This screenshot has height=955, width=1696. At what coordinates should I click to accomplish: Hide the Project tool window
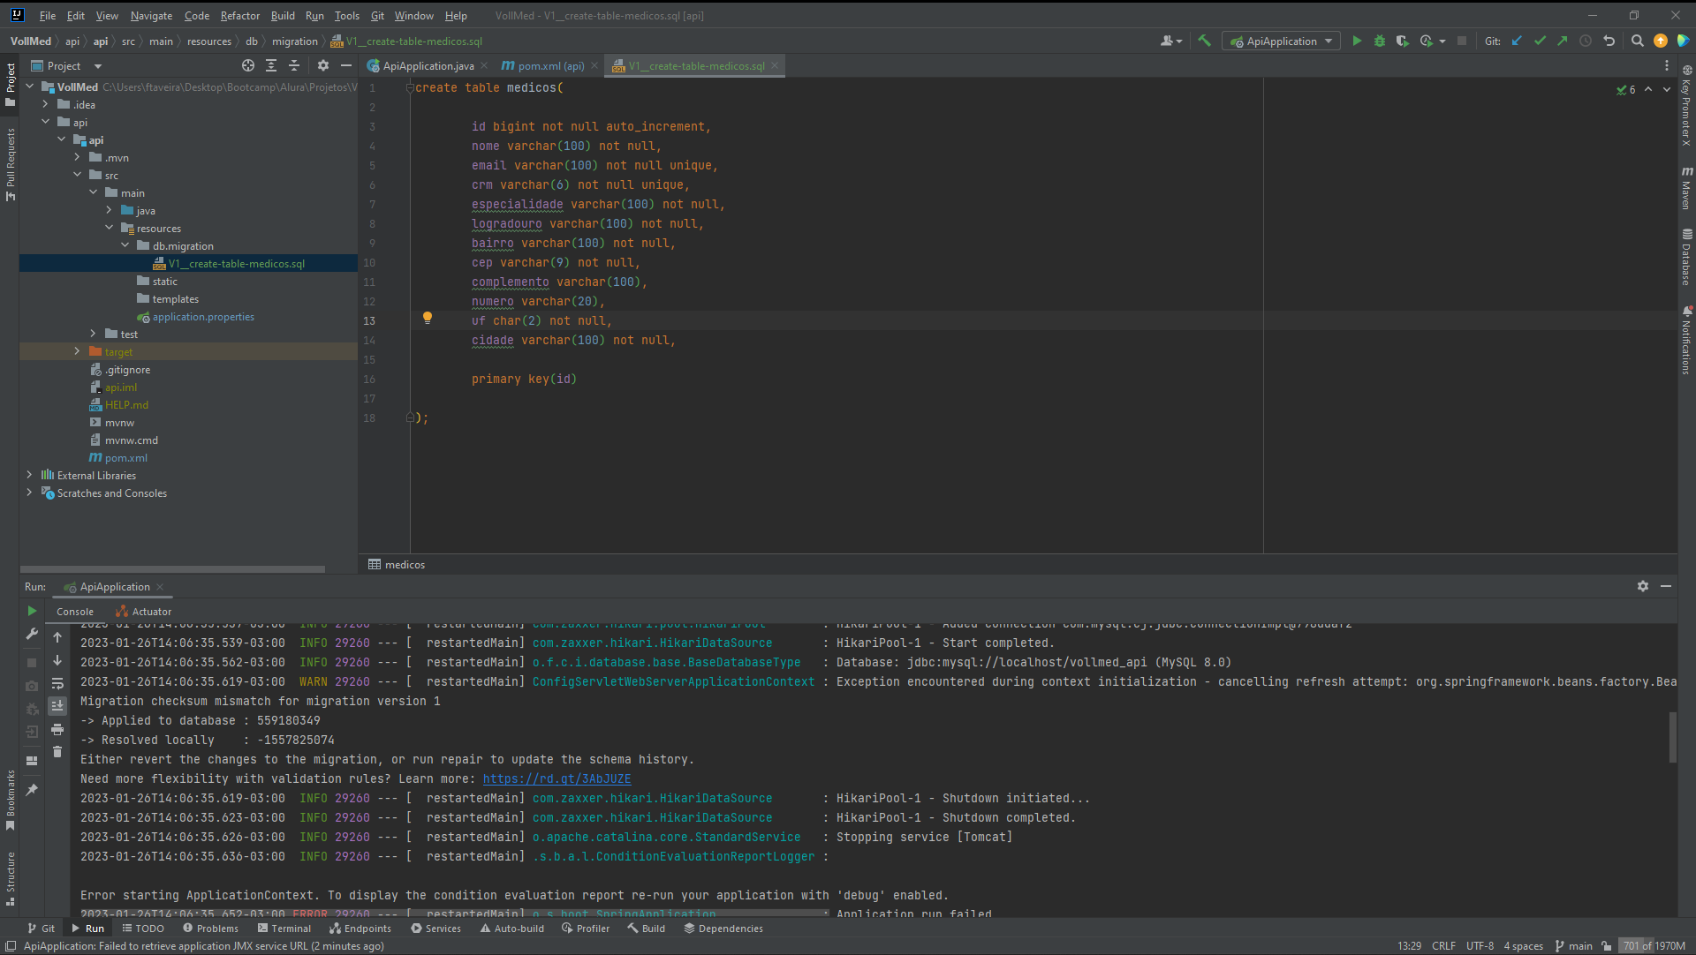(x=346, y=65)
